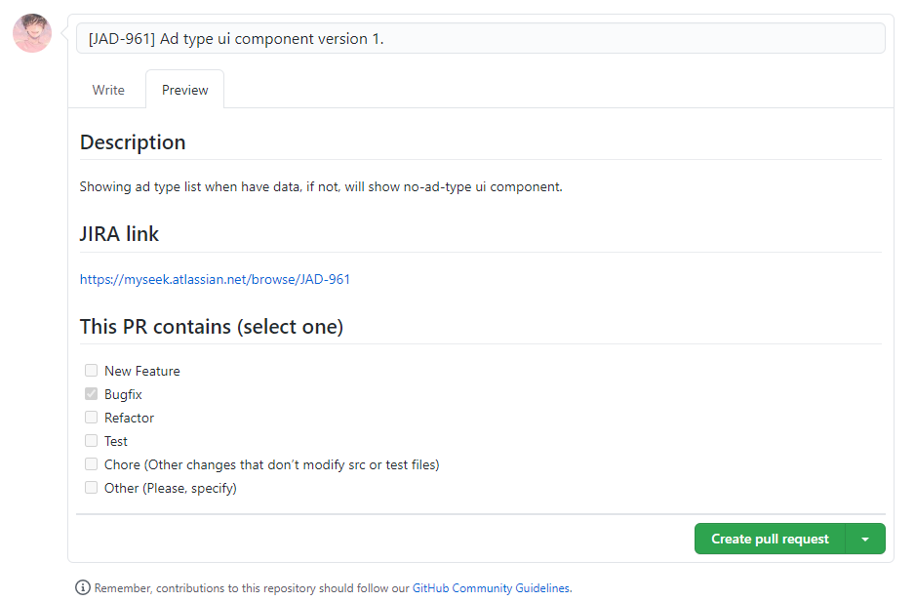This screenshot has width=915, height=601.
Task: Tick the Refactor checkbox
Action: (91, 418)
